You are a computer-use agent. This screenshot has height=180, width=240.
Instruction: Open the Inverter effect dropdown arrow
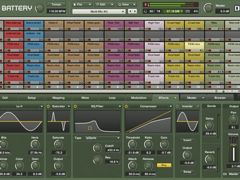[198, 106]
